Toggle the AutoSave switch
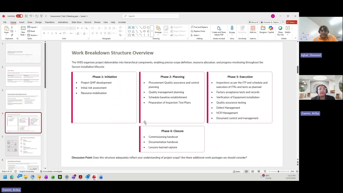 (x=20, y=16)
